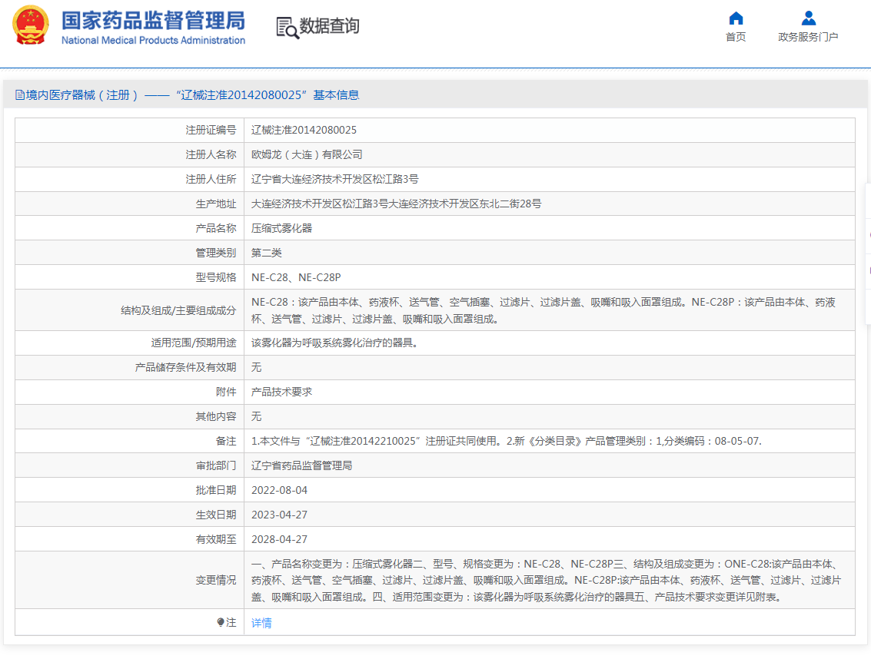Click the 其他内容 row label
The image size is (871, 659).
[x=215, y=416]
